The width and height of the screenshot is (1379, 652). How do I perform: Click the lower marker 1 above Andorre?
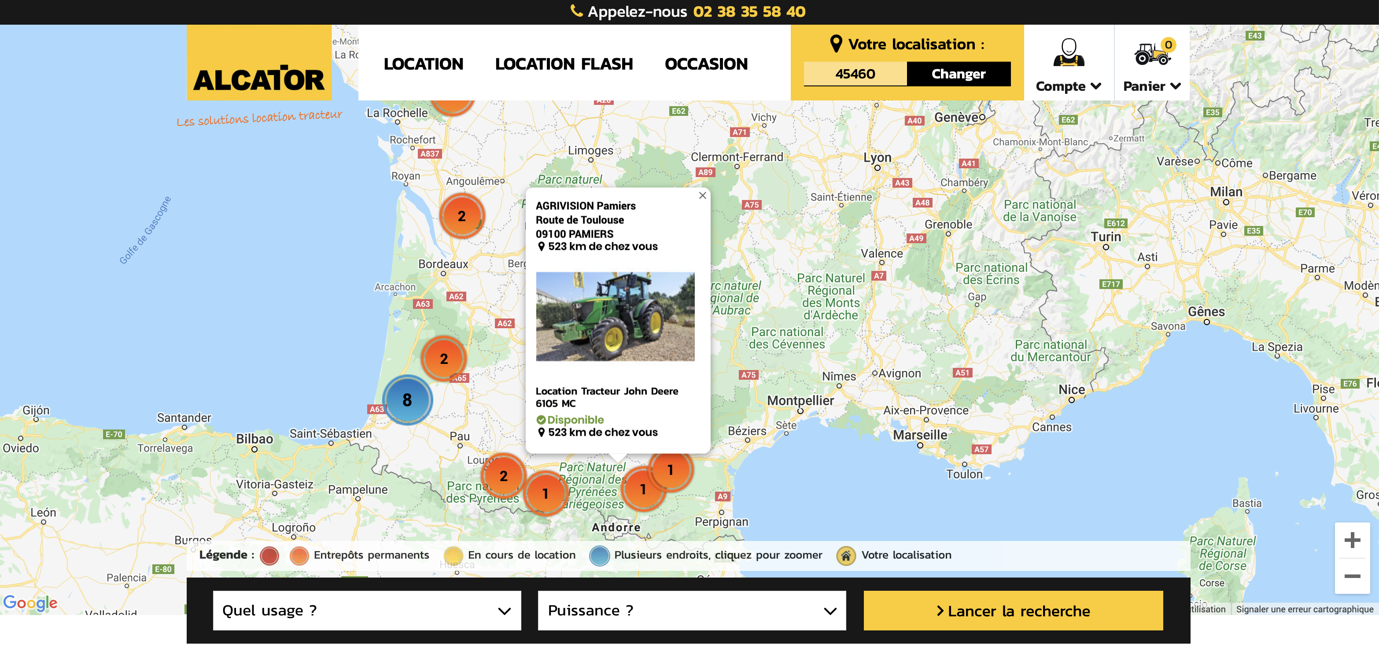[643, 489]
